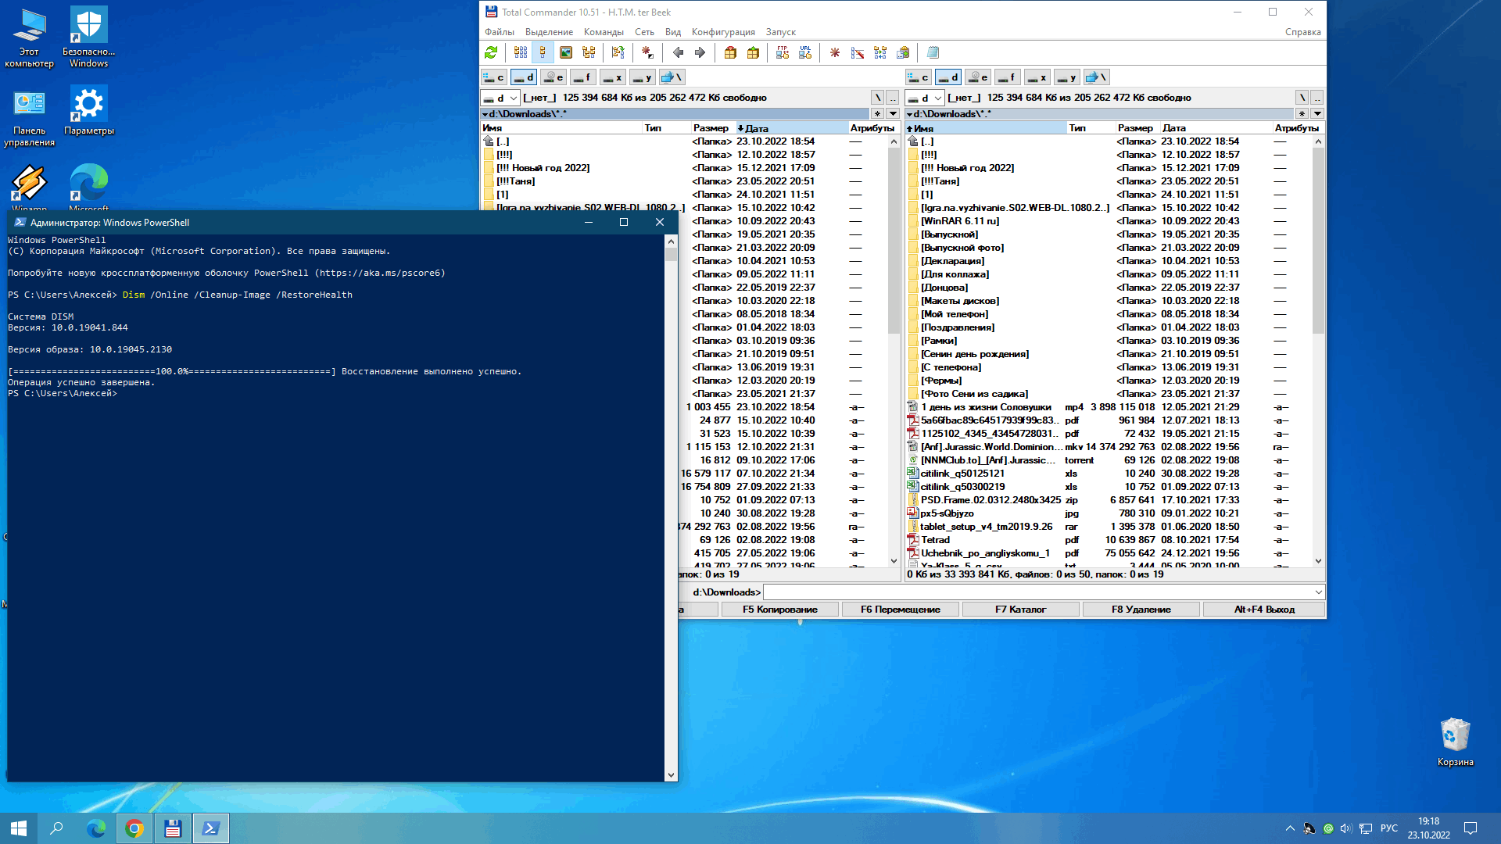1501x844 pixels.
Task: Click the F6 Перемещение button
Action: tap(900, 610)
